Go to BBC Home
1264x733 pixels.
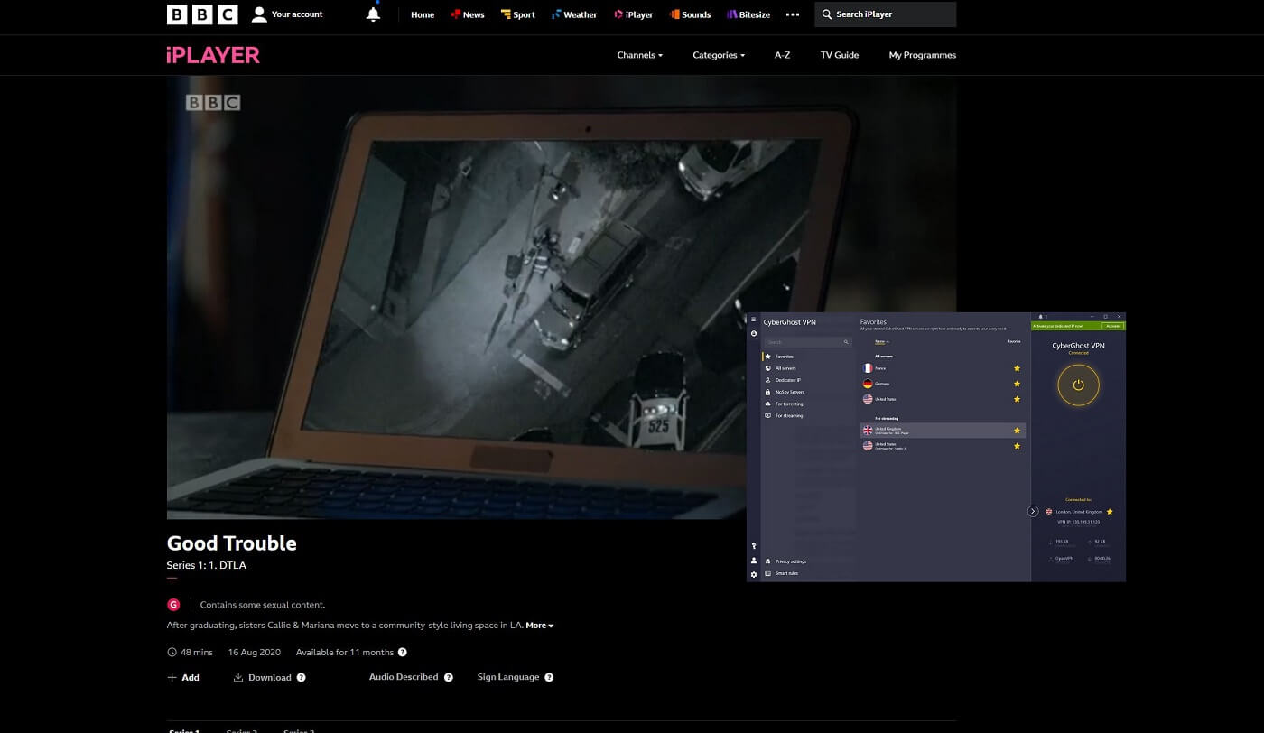[423, 14]
